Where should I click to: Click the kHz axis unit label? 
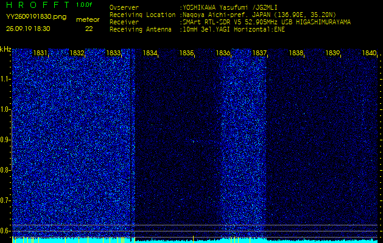pos(5,49)
